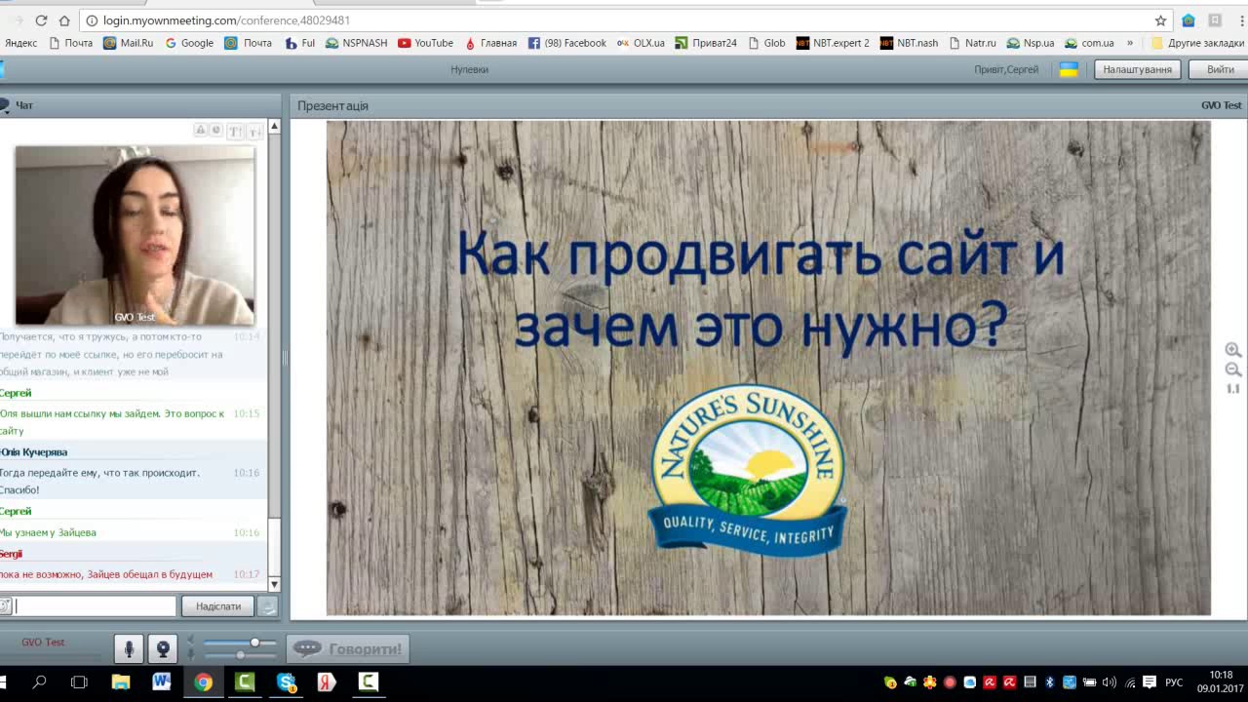This screenshot has width=1248, height=702.
Task: Open the NBT.expert 2 bookmark
Action: [x=833, y=43]
